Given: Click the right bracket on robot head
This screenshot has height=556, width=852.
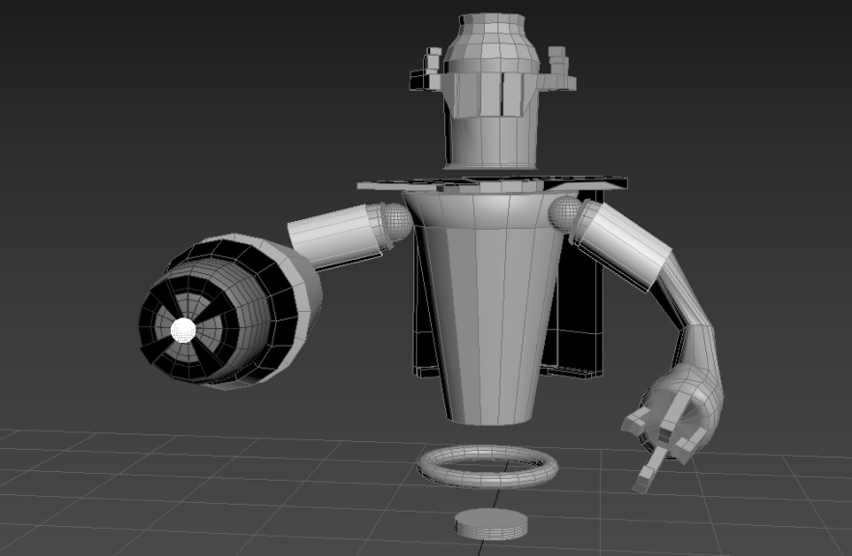Looking at the screenshot, I should coord(559,68).
